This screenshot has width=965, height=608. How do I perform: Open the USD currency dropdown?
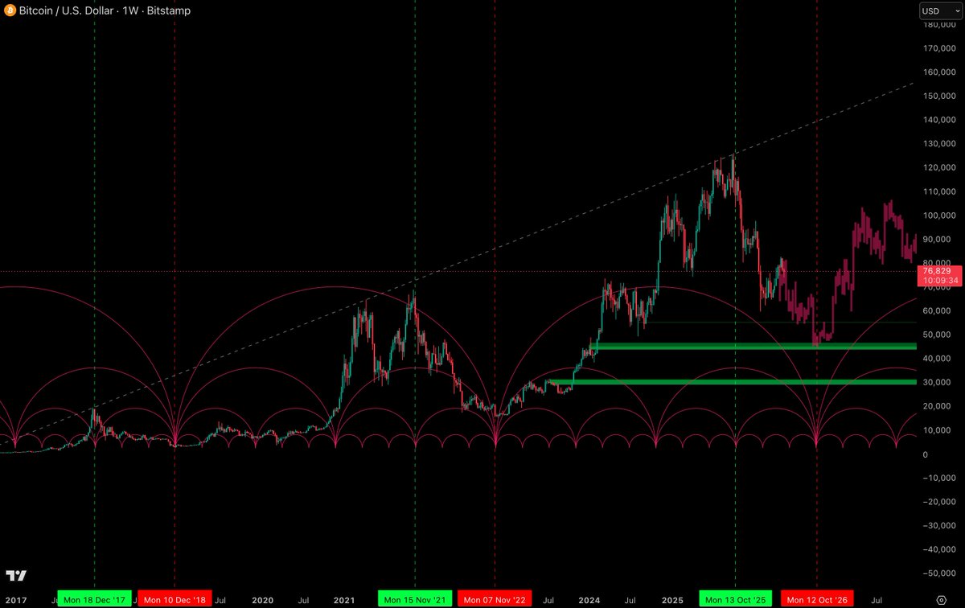pos(940,11)
